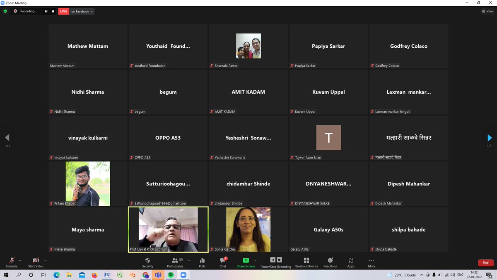This screenshot has width=497, height=280.
Task: Pause the recording from toolbar
Action: (x=273, y=260)
